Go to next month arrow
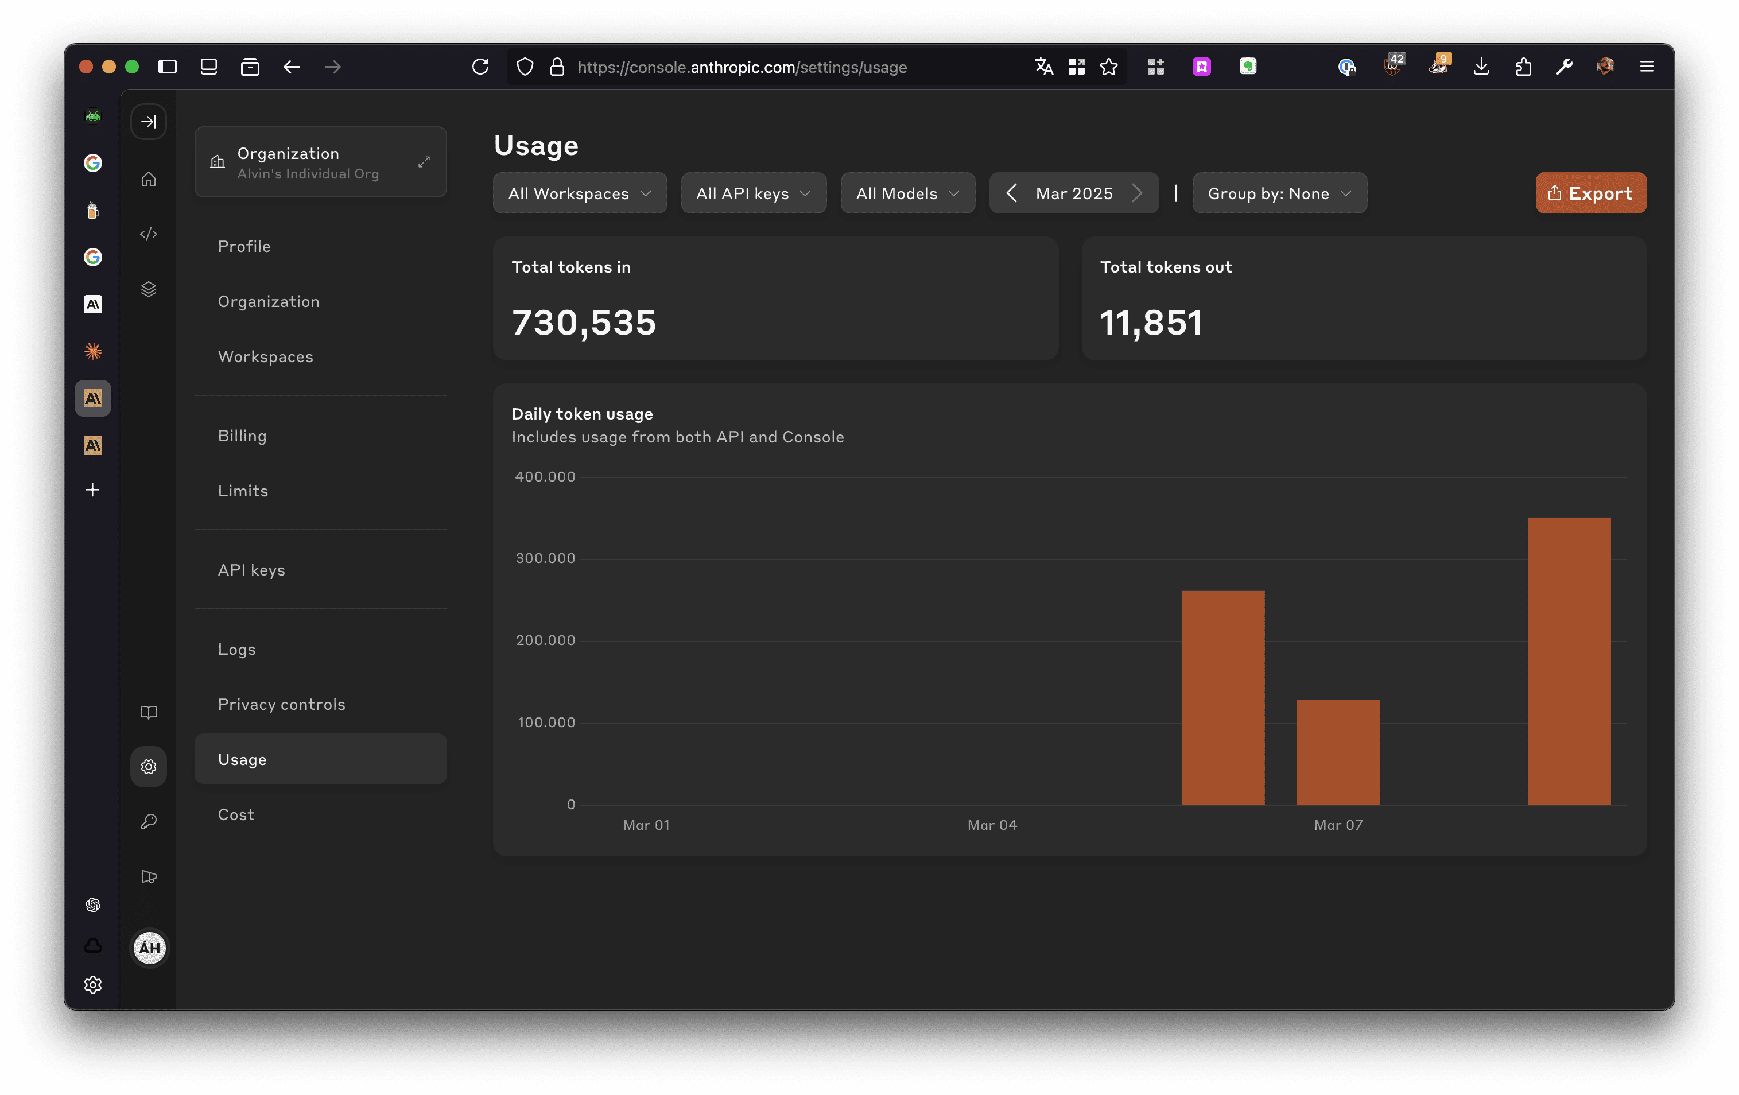Image resolution: width=1739 pixels, height=1095 pixels. pyautogui.click(x=1137, y=193)
